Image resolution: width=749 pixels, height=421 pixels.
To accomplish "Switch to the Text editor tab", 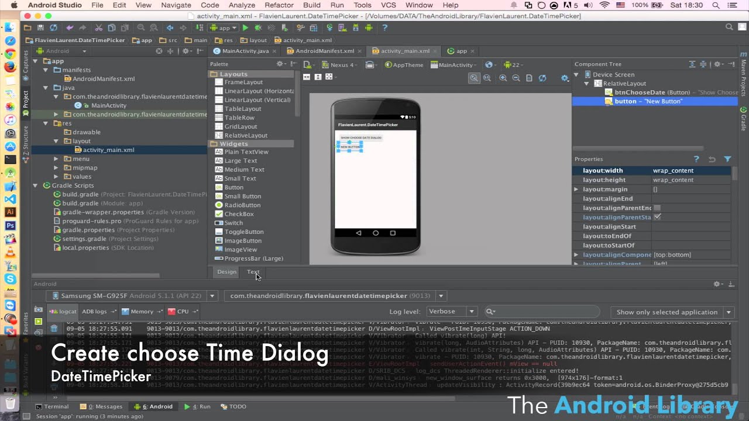I will pyautogui.click(x=253, y=272).
